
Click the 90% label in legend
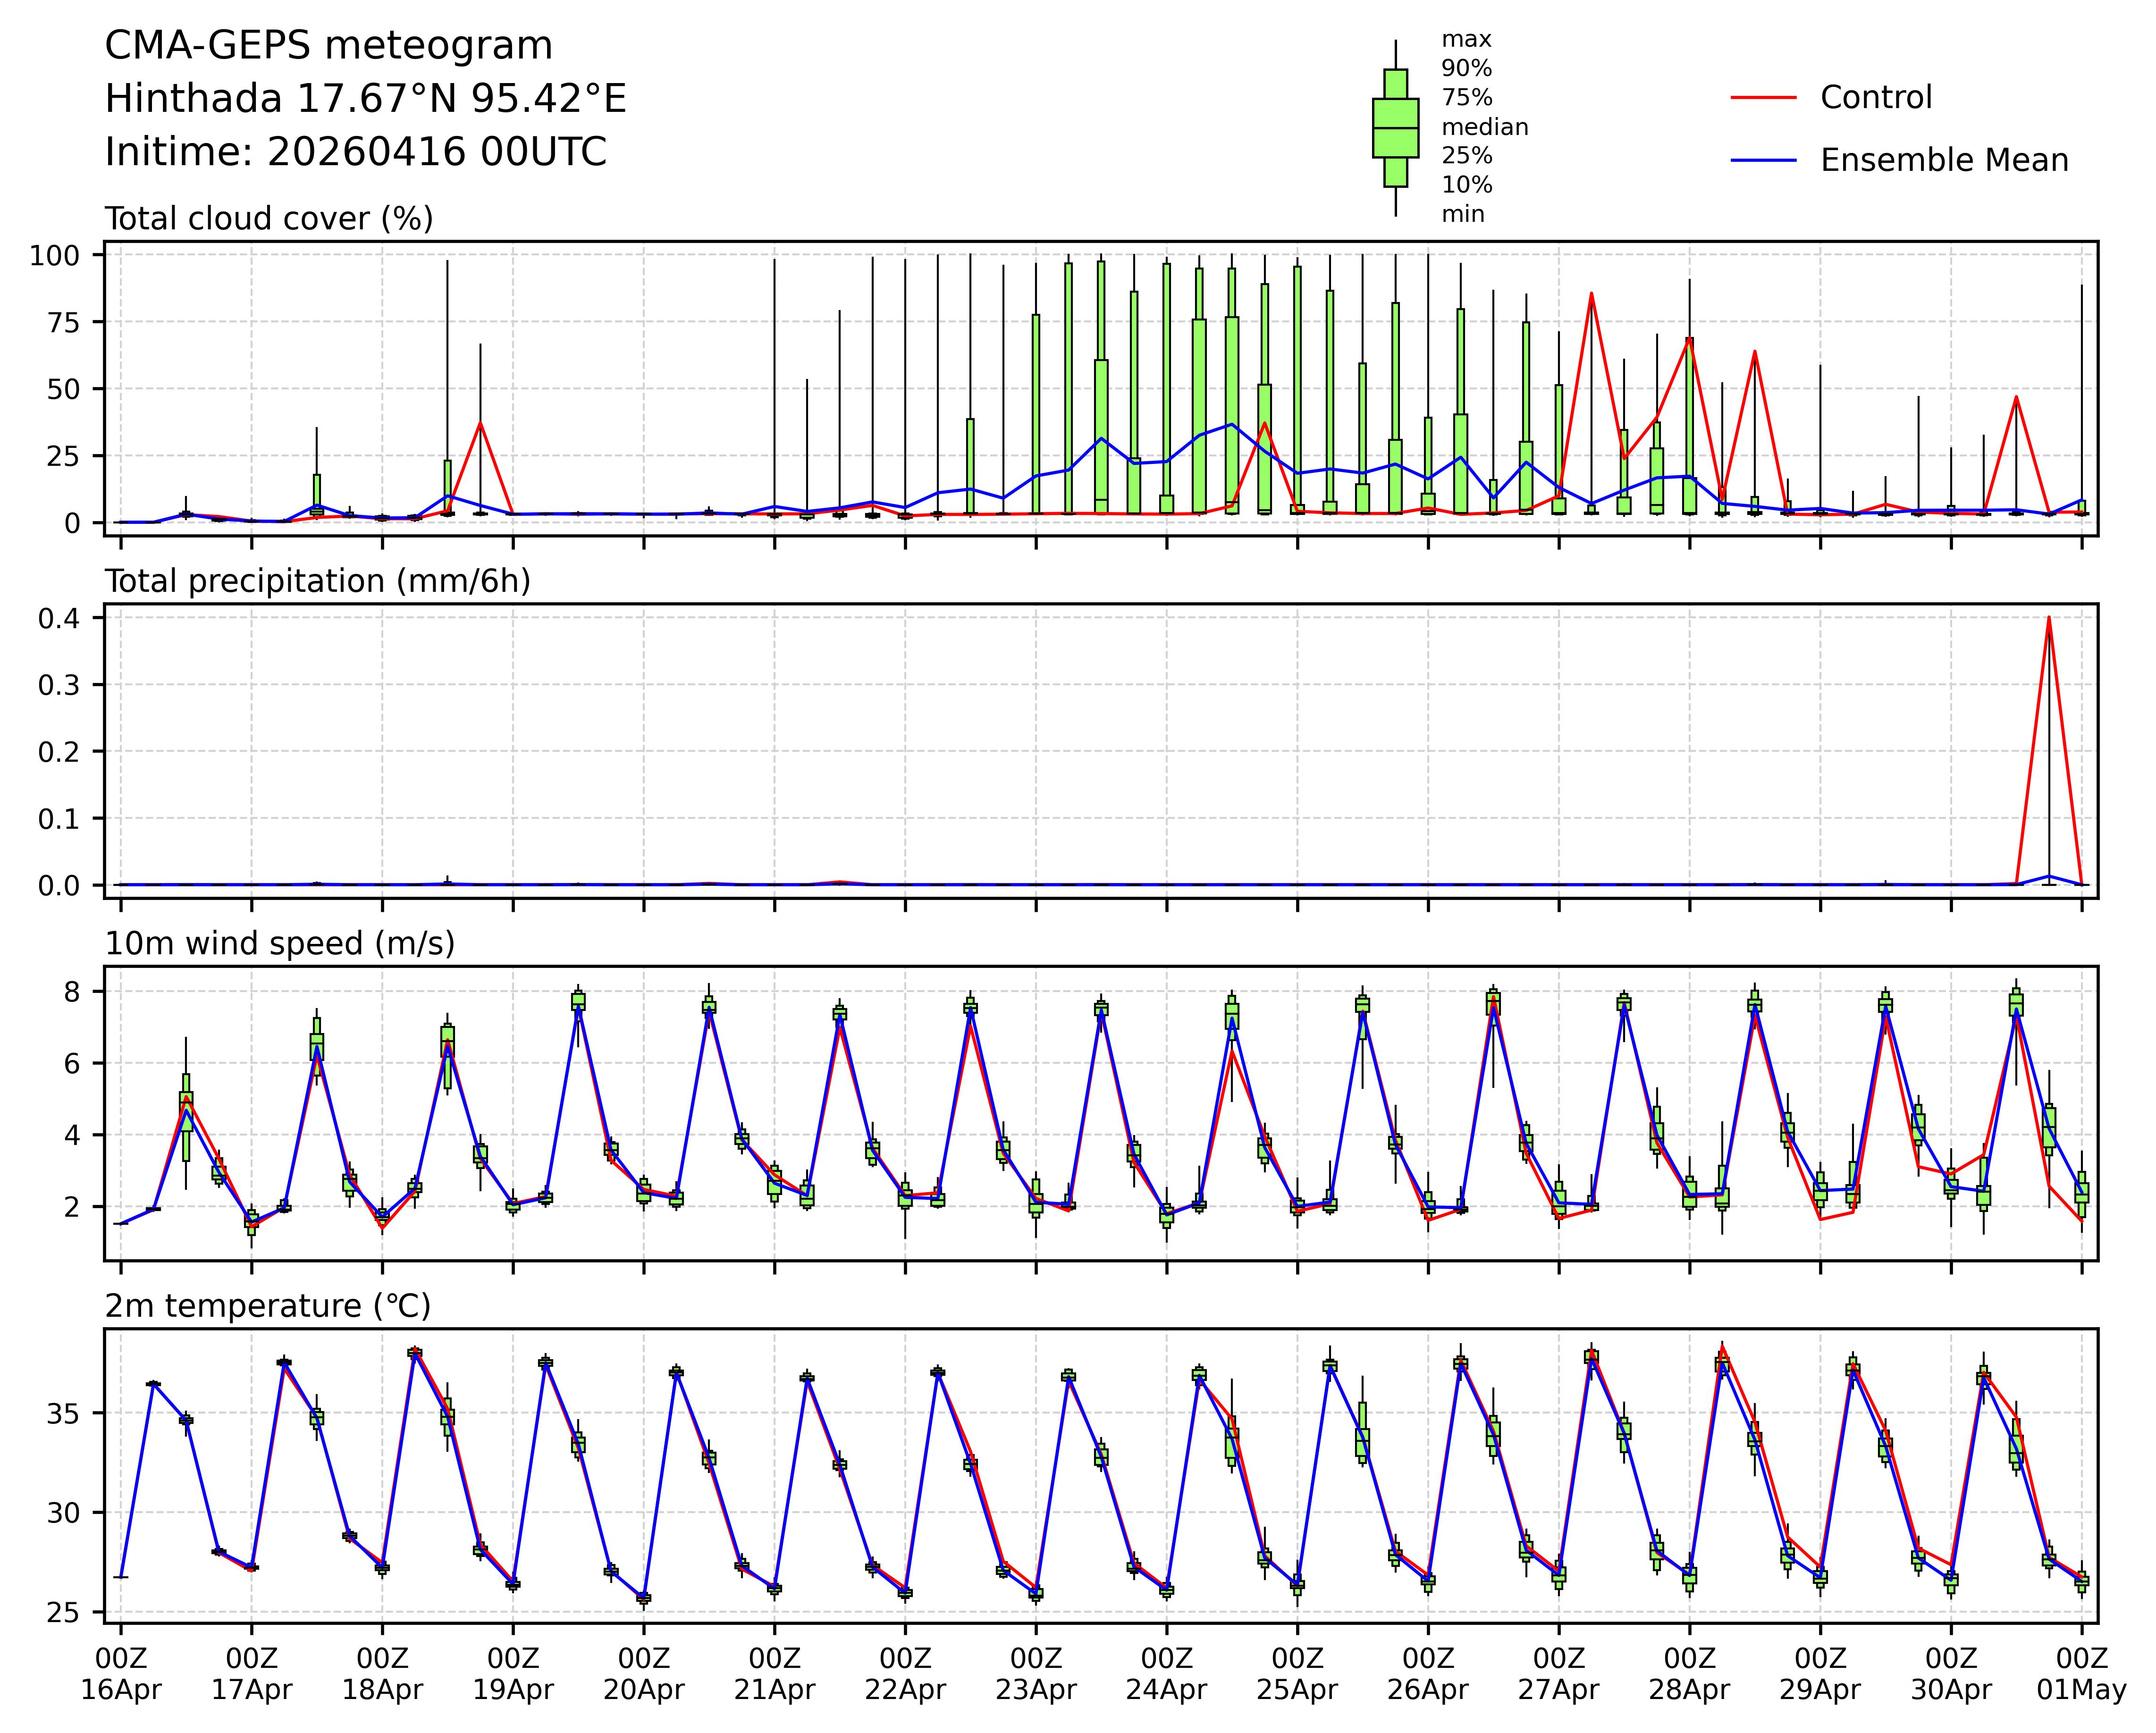(x=1466, y=69)
